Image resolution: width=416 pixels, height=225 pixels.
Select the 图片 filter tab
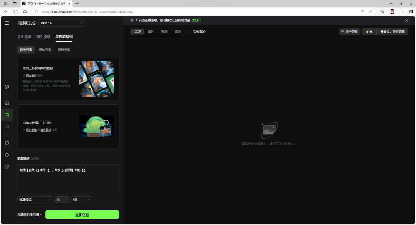[x=151, y=32]
